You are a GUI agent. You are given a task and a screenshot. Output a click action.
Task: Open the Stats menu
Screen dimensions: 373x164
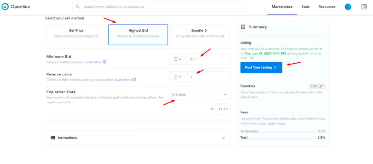[x=306, y=7]
